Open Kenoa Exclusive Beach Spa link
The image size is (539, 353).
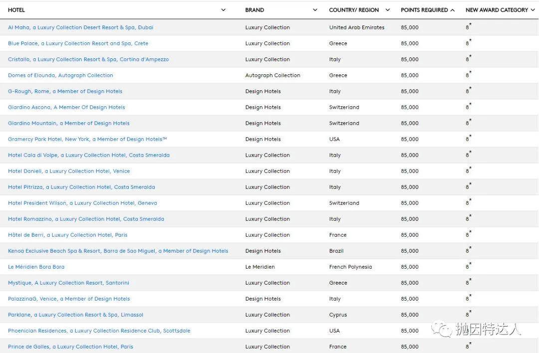[x=118, y=251]
